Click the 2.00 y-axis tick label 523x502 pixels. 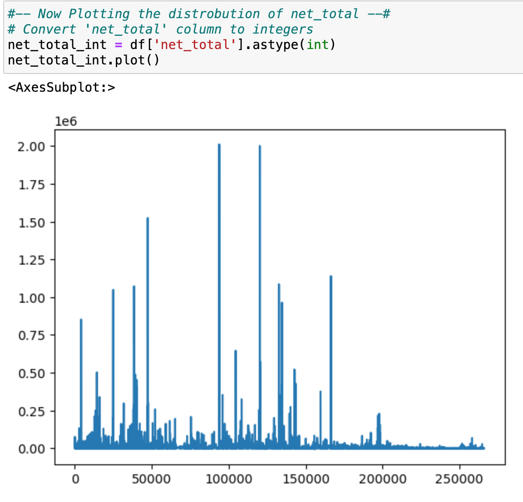(31, 146)
